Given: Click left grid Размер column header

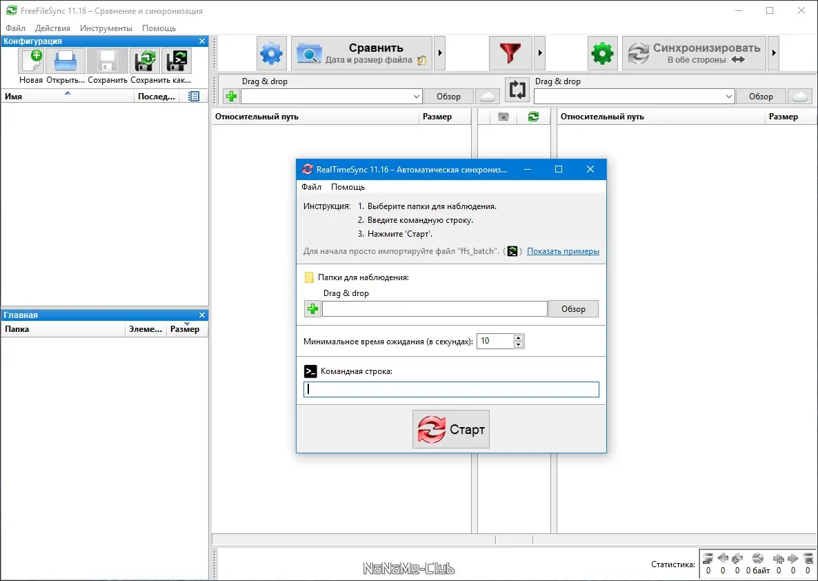Looking at the screenshot, I should 444,117.
